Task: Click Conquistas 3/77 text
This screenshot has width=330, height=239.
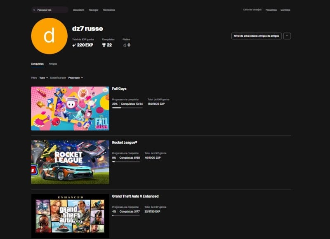Action: coord(130,211)
